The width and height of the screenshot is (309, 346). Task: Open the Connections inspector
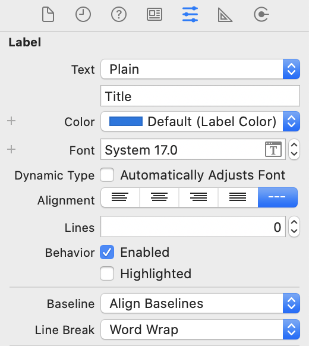click(x=261, y=14)
